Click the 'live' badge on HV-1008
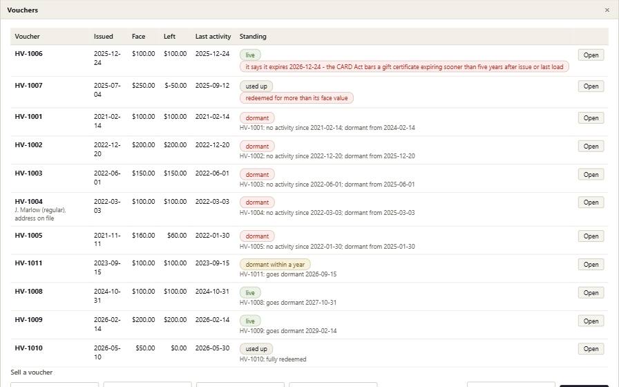619x387 pixels. point(250,292)
